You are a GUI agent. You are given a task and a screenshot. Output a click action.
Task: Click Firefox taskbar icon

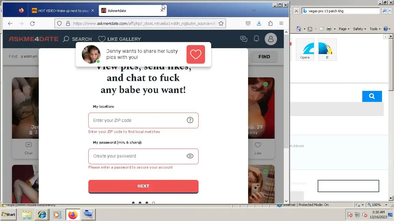73,215
